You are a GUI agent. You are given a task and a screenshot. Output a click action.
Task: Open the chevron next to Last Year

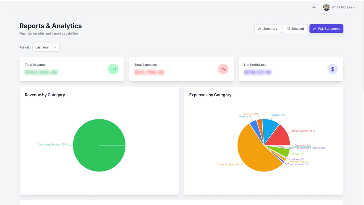tap(55, 47)
